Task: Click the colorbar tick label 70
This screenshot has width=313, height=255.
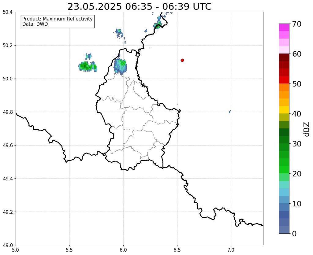Action: coord(297,24)
